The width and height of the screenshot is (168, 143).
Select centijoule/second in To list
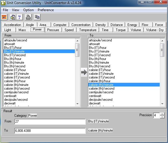tap(124, 92)
